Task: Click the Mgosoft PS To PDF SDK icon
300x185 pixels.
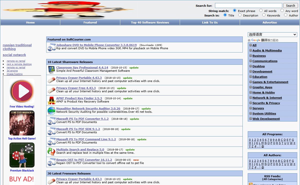Action: coord(51,131)
